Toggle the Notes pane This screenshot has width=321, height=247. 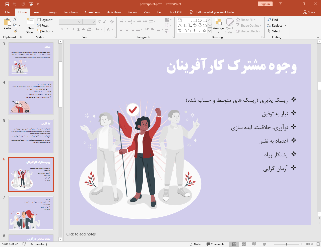(196, 244)
